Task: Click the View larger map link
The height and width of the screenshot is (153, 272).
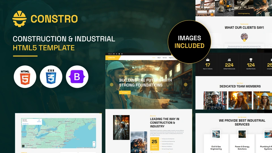Action: click(x=25, y=124)
